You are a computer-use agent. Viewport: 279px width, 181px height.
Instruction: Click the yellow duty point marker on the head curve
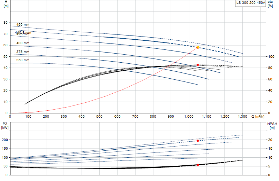(x=198, y=47)
